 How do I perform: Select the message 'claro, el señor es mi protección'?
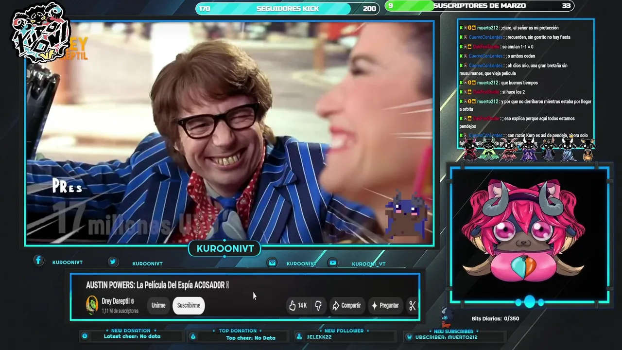click(x=529, y=28)
